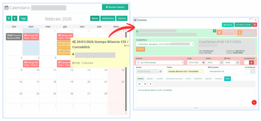The height and width of the screenshot is (121, 261).
Task: Click the Salva e Chiudi button
Action: 243,25
